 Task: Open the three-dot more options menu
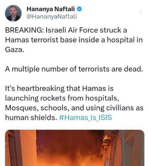(x=141, y=12)
